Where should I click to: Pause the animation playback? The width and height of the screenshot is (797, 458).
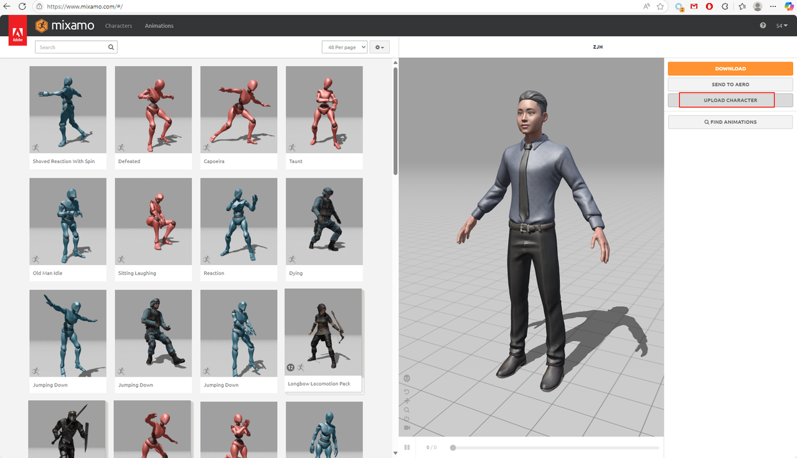(407, 447)
